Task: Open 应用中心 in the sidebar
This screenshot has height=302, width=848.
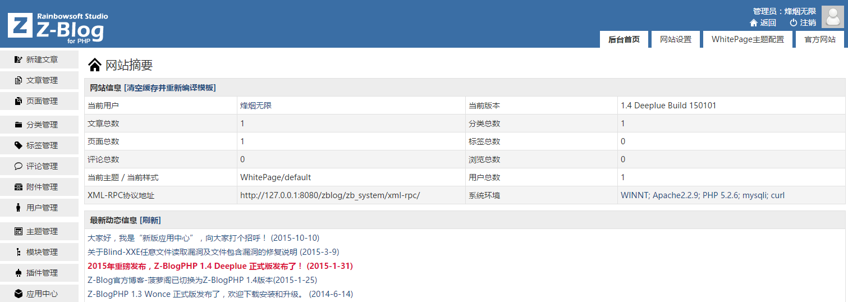Action: click(39, 294)
